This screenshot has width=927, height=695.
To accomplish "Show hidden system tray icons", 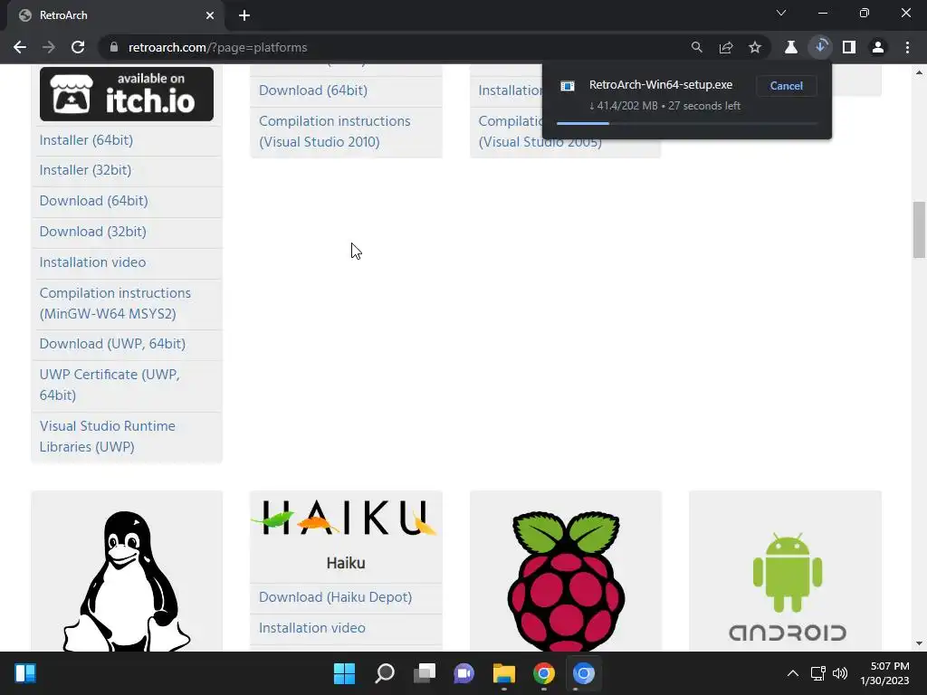I will coord(793,673).
